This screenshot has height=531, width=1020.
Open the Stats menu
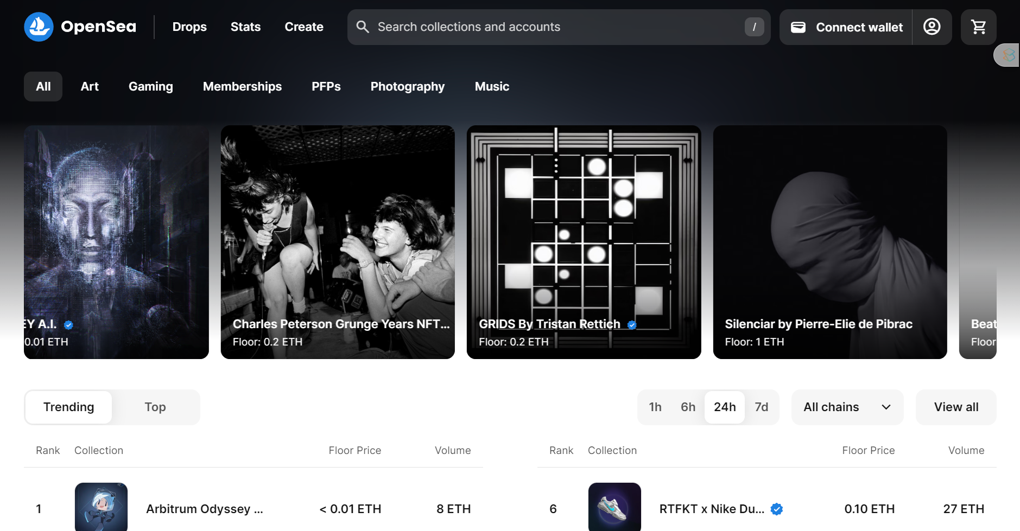tap(245, 27)
